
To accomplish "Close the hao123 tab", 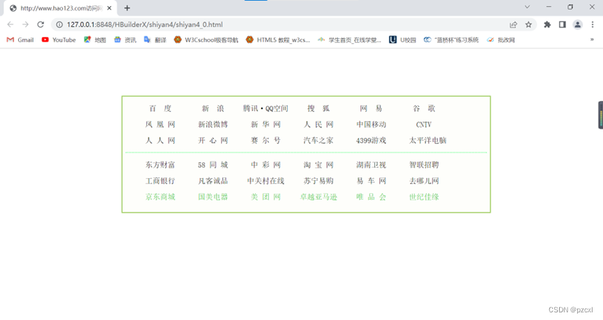I will click(109, 8).
